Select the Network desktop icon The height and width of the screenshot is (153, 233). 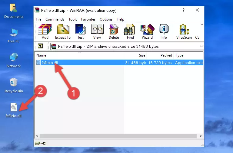pyautogui.click(x=14, y=60)
